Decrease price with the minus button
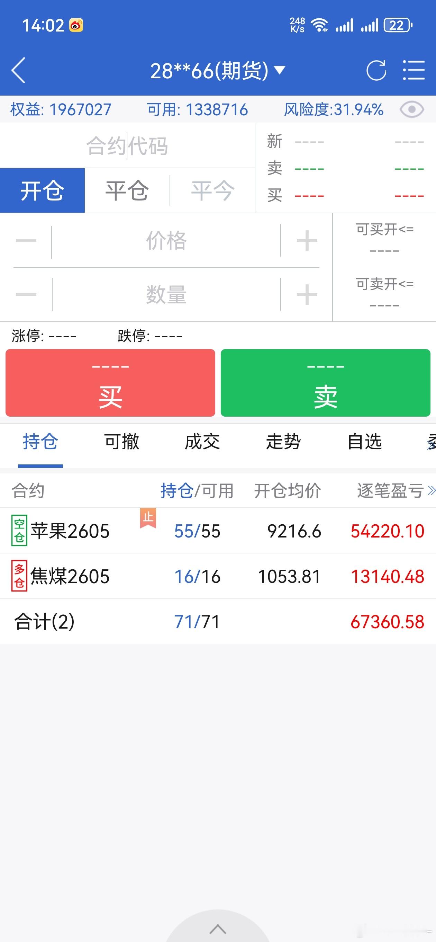Viewport: 436px width, 942px height. 26,241
